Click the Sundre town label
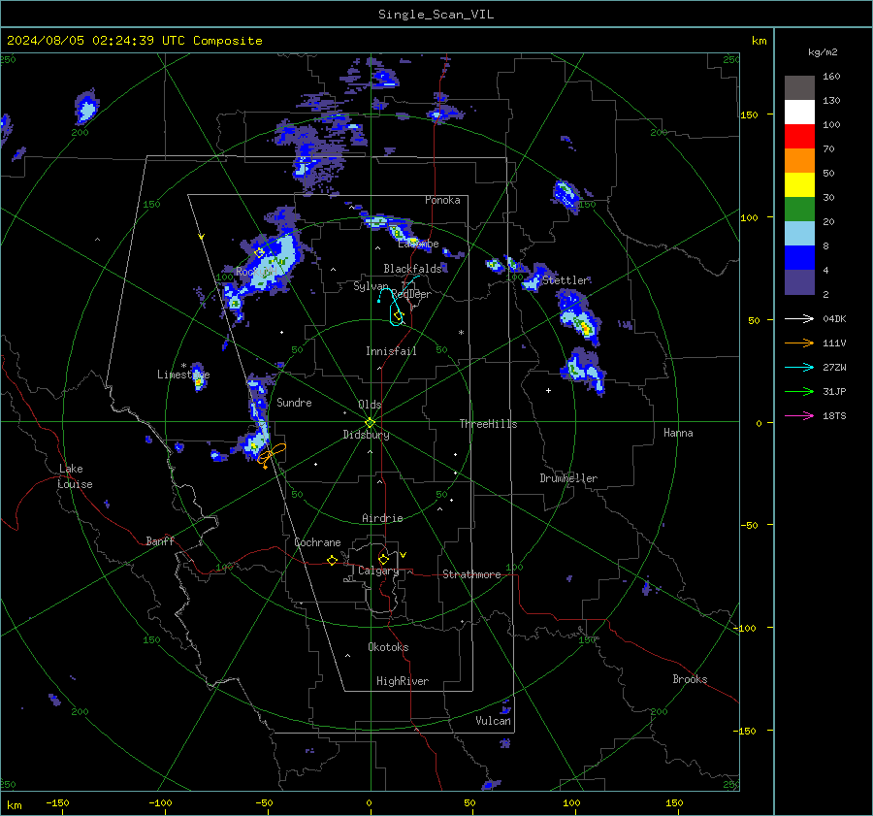This screenshot has width=873, height=816. (x=294, y=402)
